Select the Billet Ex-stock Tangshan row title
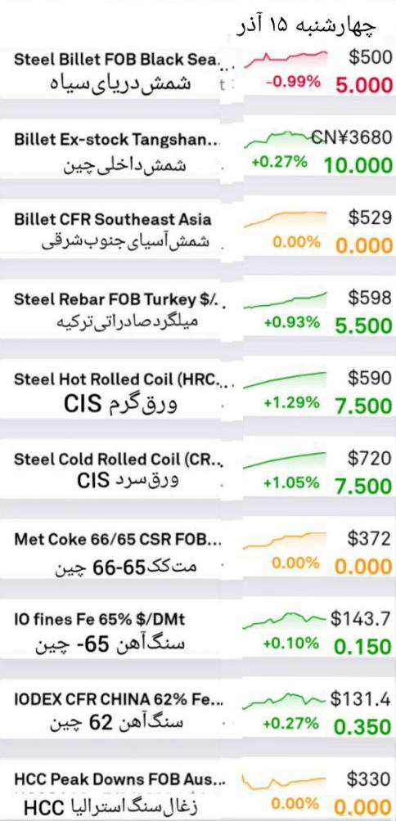 [x=117, y=140]
